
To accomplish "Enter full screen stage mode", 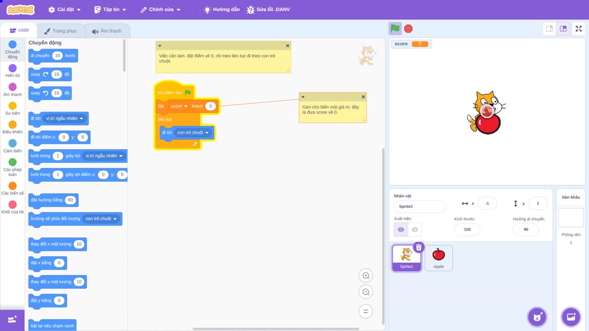I will click(578, 28).
